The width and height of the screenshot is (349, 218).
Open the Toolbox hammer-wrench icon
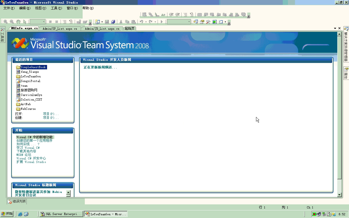208,22
